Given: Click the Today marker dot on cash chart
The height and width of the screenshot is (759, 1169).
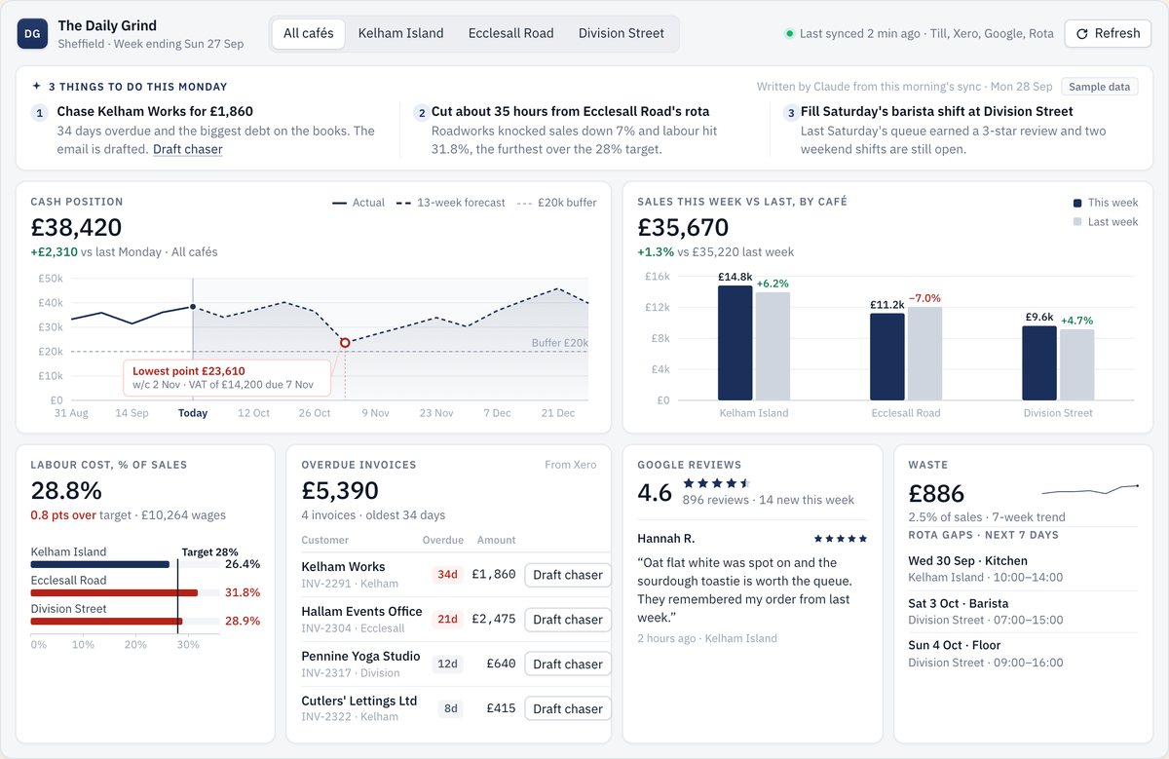Looking at the screenshot, I should 193,307.
